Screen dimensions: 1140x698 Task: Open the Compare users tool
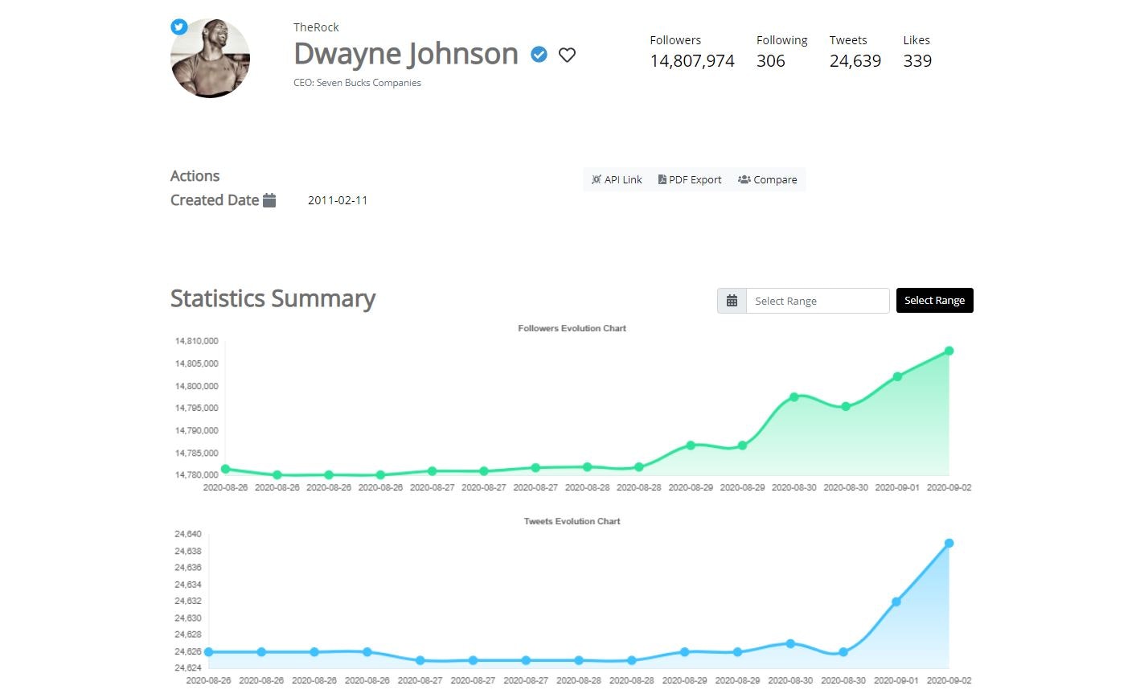click(767, 179)
